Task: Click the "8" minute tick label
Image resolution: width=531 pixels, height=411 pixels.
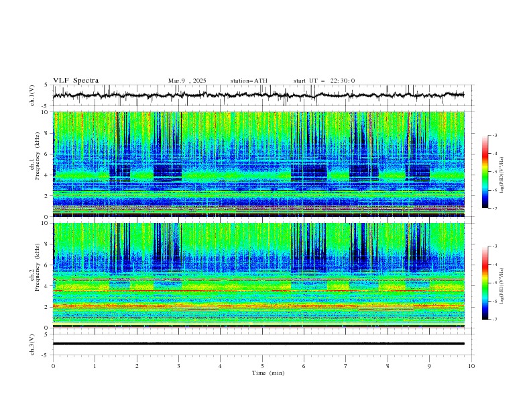Action: click(388, 366)
